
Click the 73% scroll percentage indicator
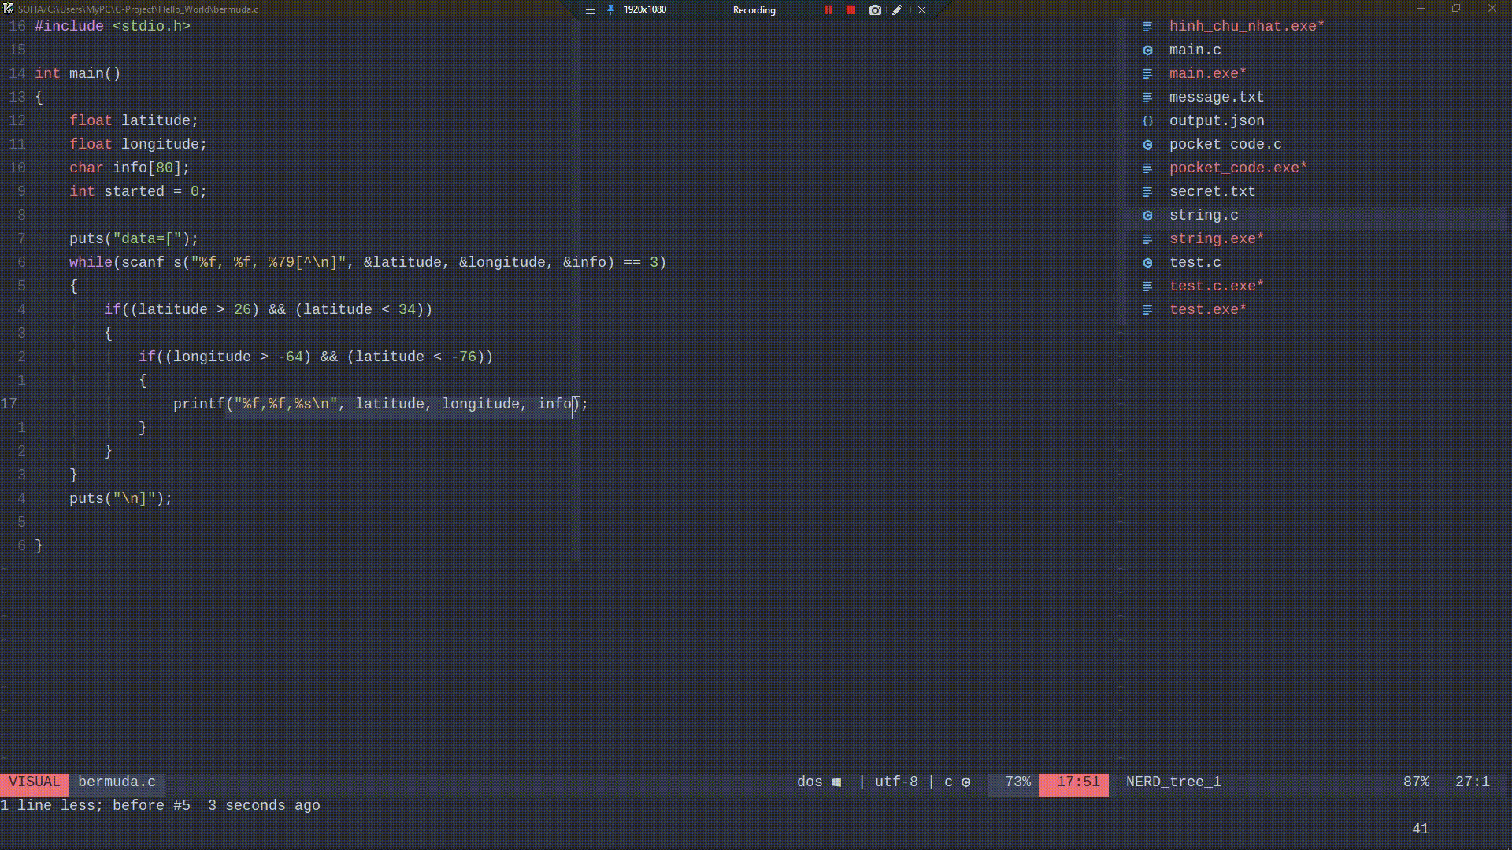(1017, 782)
